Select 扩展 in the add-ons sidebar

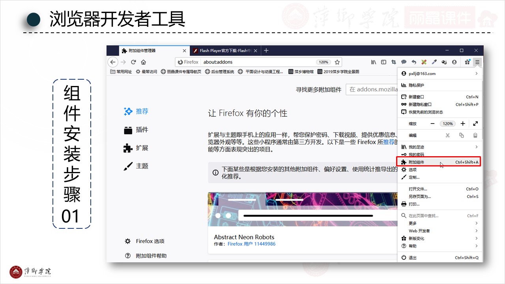136,148
